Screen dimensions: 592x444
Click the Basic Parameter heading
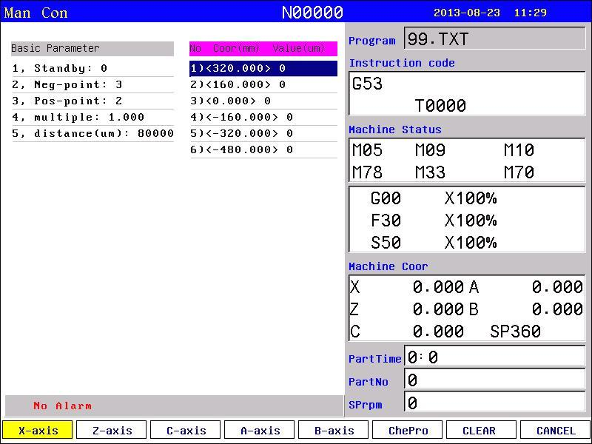point(92,48)
